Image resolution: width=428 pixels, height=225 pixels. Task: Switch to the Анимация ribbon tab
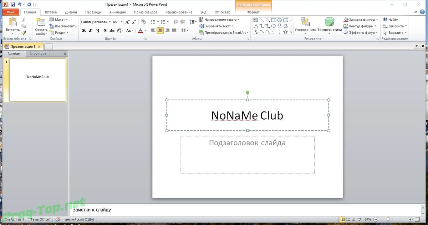[117, 12]
